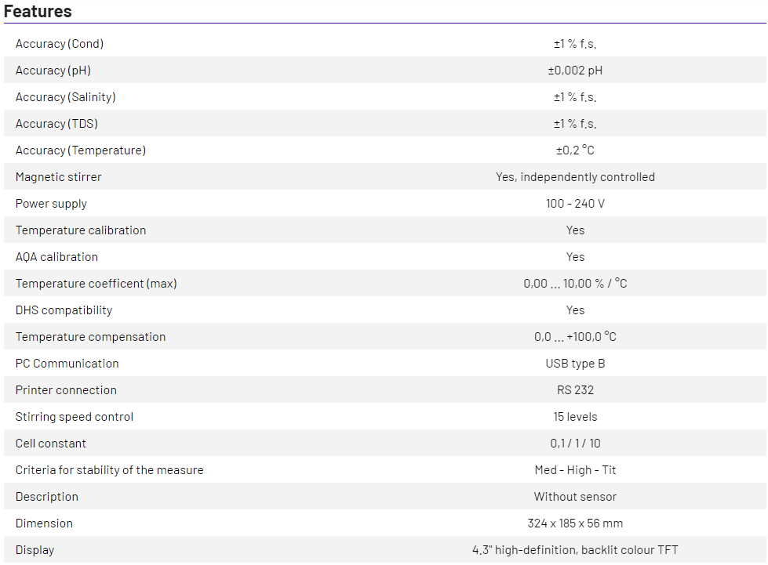This screenshot has height=565, width=768.
Task: Click the USB type B value
Action: 575,364
